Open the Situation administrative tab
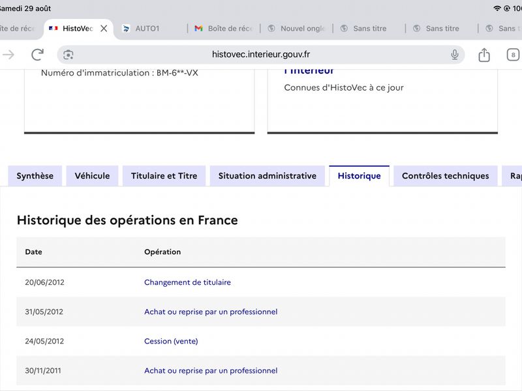 268,176
